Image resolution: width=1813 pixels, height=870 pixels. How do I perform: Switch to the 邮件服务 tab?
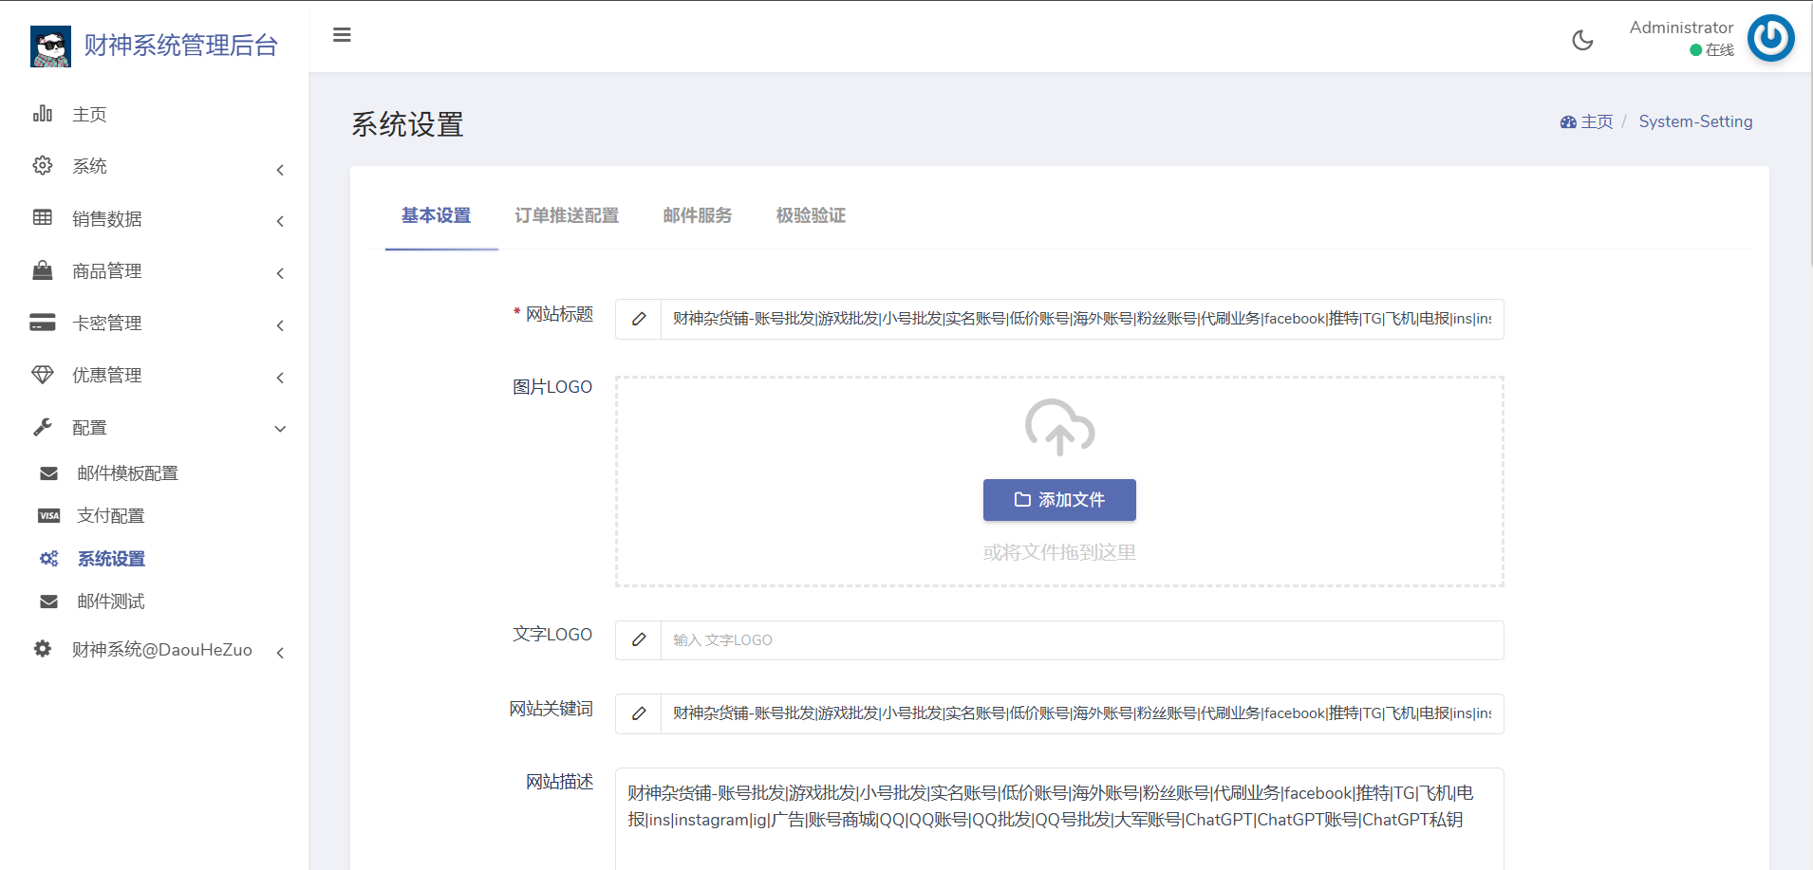point(697,215)
